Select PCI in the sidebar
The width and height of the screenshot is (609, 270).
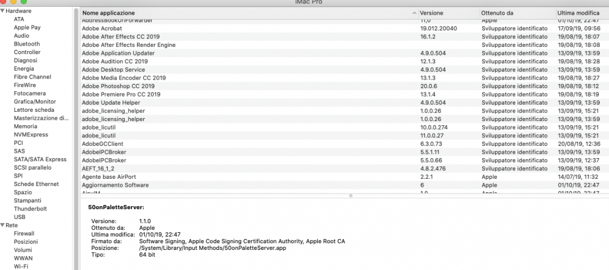point(18,143)
